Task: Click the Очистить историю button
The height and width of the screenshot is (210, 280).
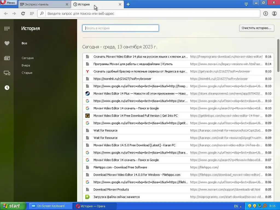Action: [x=256, y=28]
